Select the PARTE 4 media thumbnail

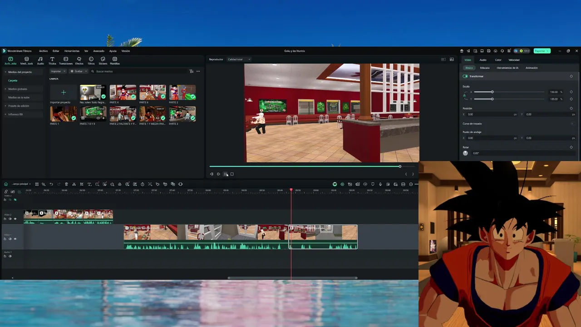coord(123,93)
